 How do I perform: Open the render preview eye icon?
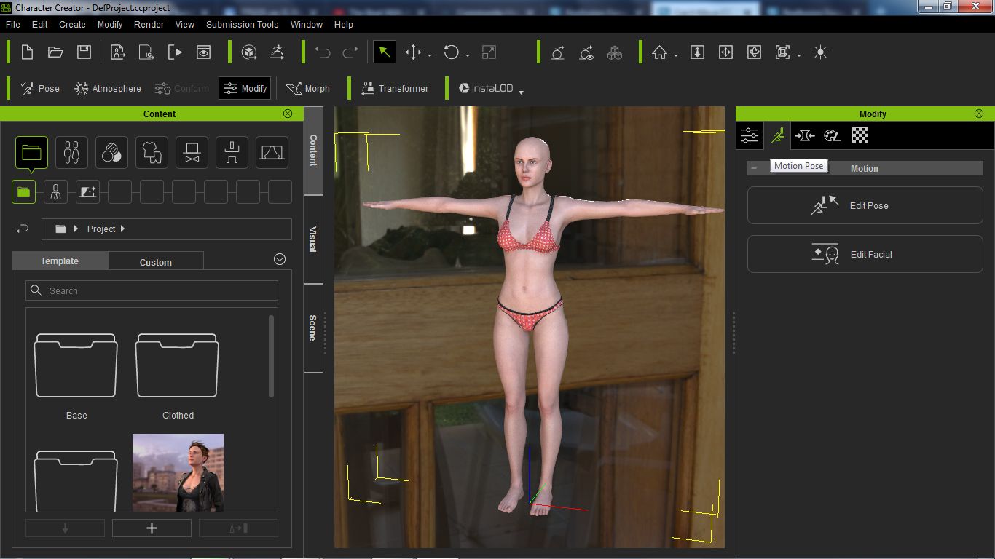tap(203, 52)
